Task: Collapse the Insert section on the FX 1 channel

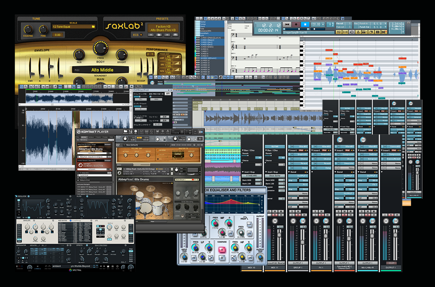Action: click(x=312, y=150)
